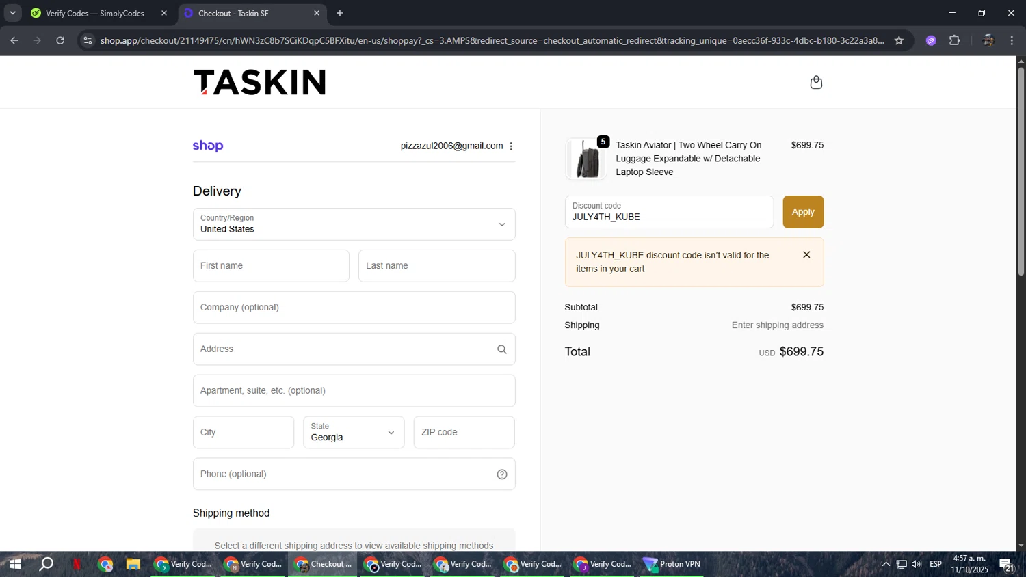This screenshot has height=577, width=1026.
Task: Go back to the previous page
Action: pyautogui.click(x=14, y=40)
